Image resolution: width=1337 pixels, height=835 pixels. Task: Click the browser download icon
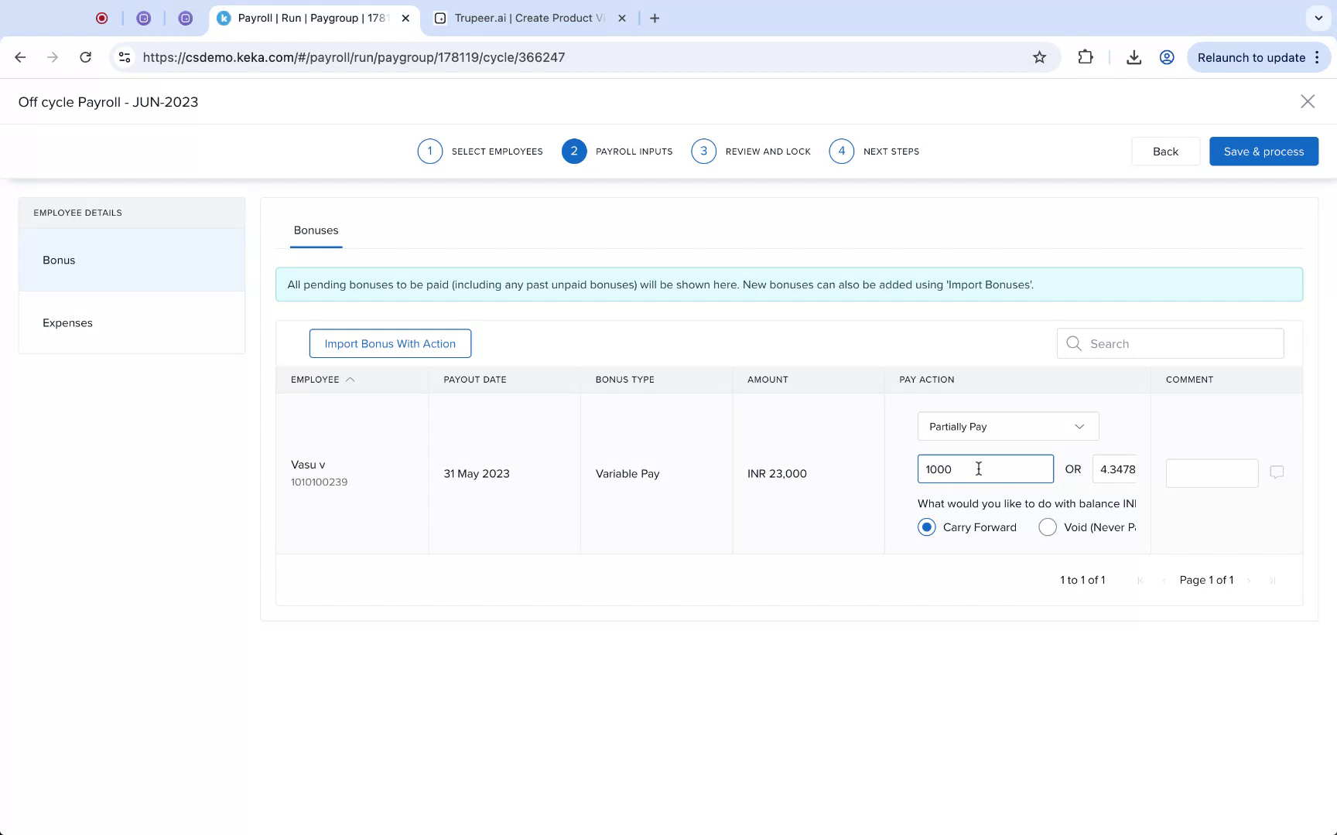coord(1134,56)
